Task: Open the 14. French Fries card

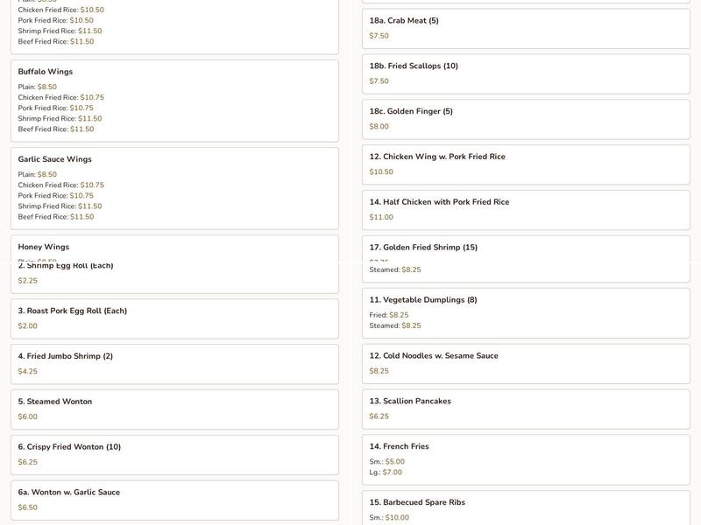Action: [526, 459]
